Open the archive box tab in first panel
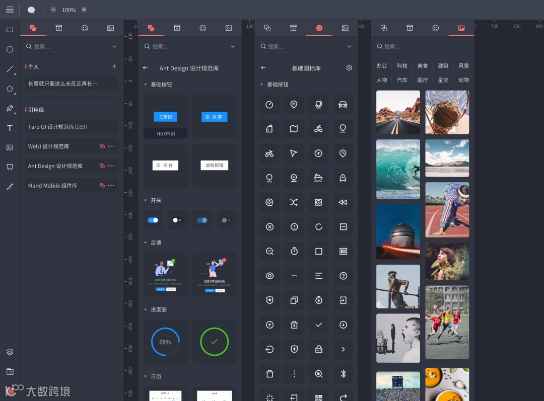Viewport: 544px width, 401px height. pos(59,28)
